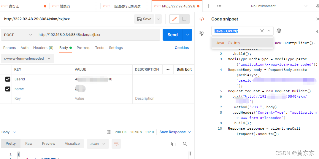Switch to comment mode icon

[184, 19]
